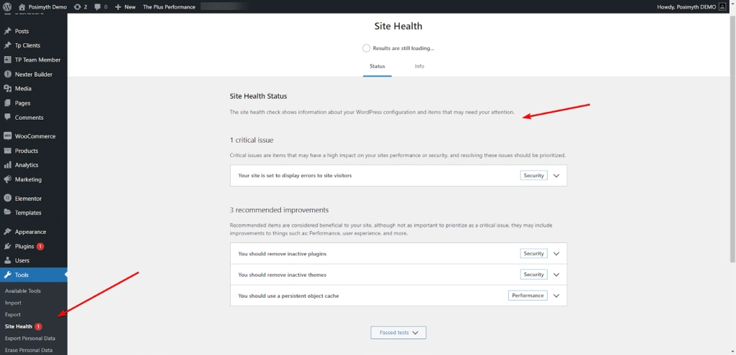Click the Comments icon in sidebar
The width and height of the screenshot is (736, 355).
point(7,117)
